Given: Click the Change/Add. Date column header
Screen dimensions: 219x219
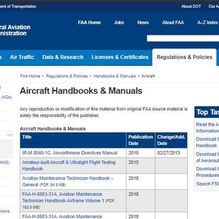Looking at the screenshot, I should [x=171, y=140].
